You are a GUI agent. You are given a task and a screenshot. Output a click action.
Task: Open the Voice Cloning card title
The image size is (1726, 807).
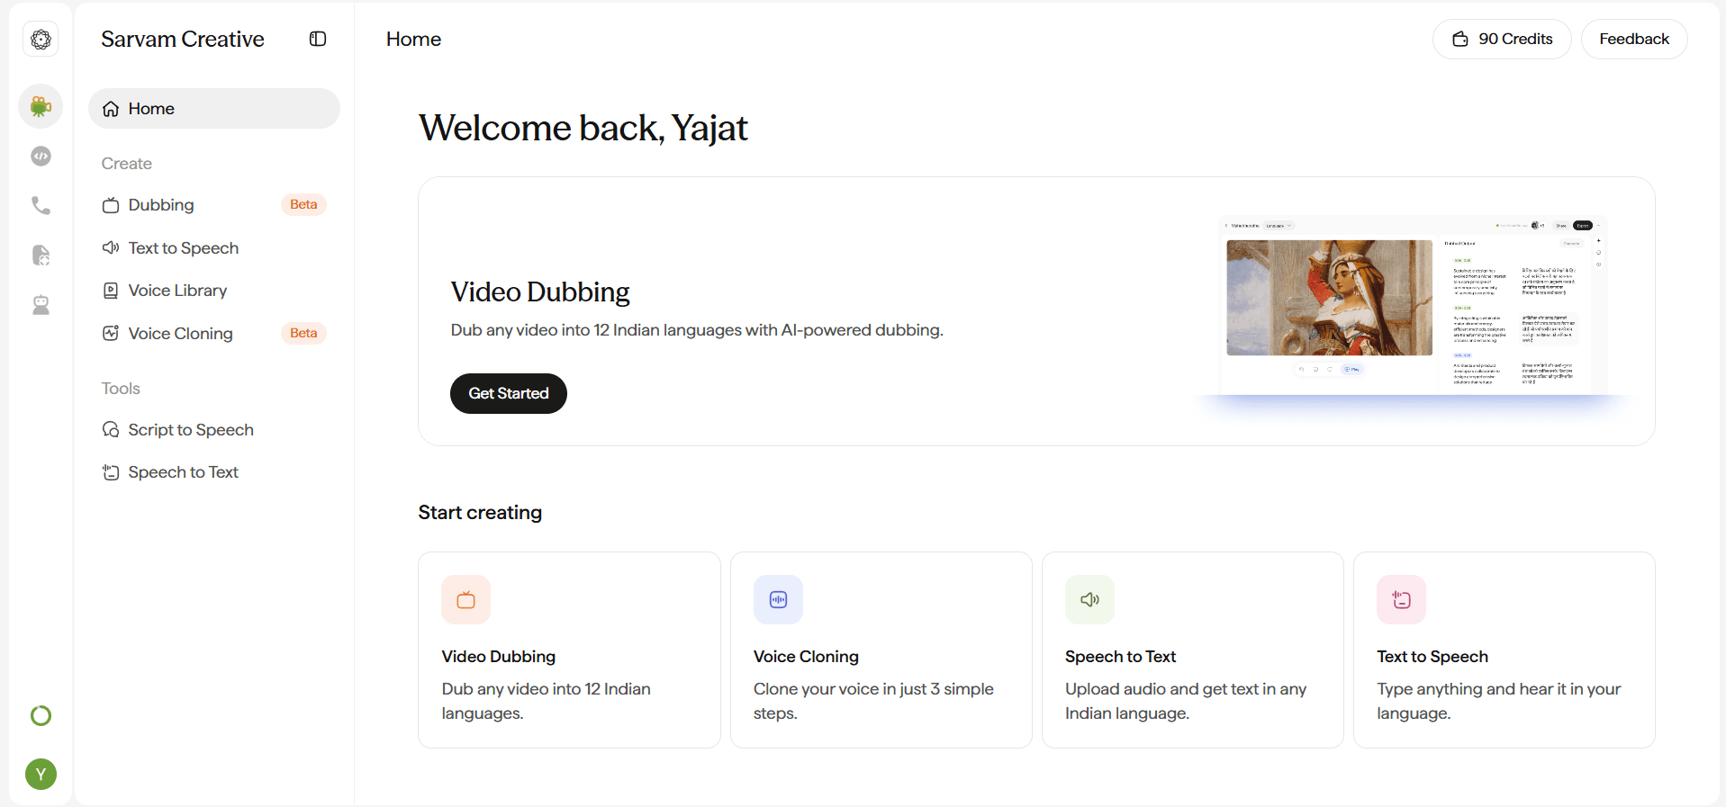click(806, 657)
